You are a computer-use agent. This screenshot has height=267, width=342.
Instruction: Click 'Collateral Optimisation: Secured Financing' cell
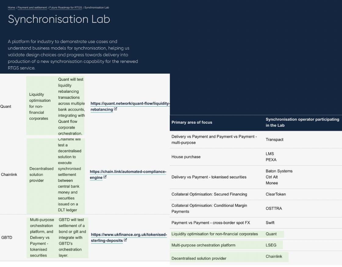tap(209, 194)
